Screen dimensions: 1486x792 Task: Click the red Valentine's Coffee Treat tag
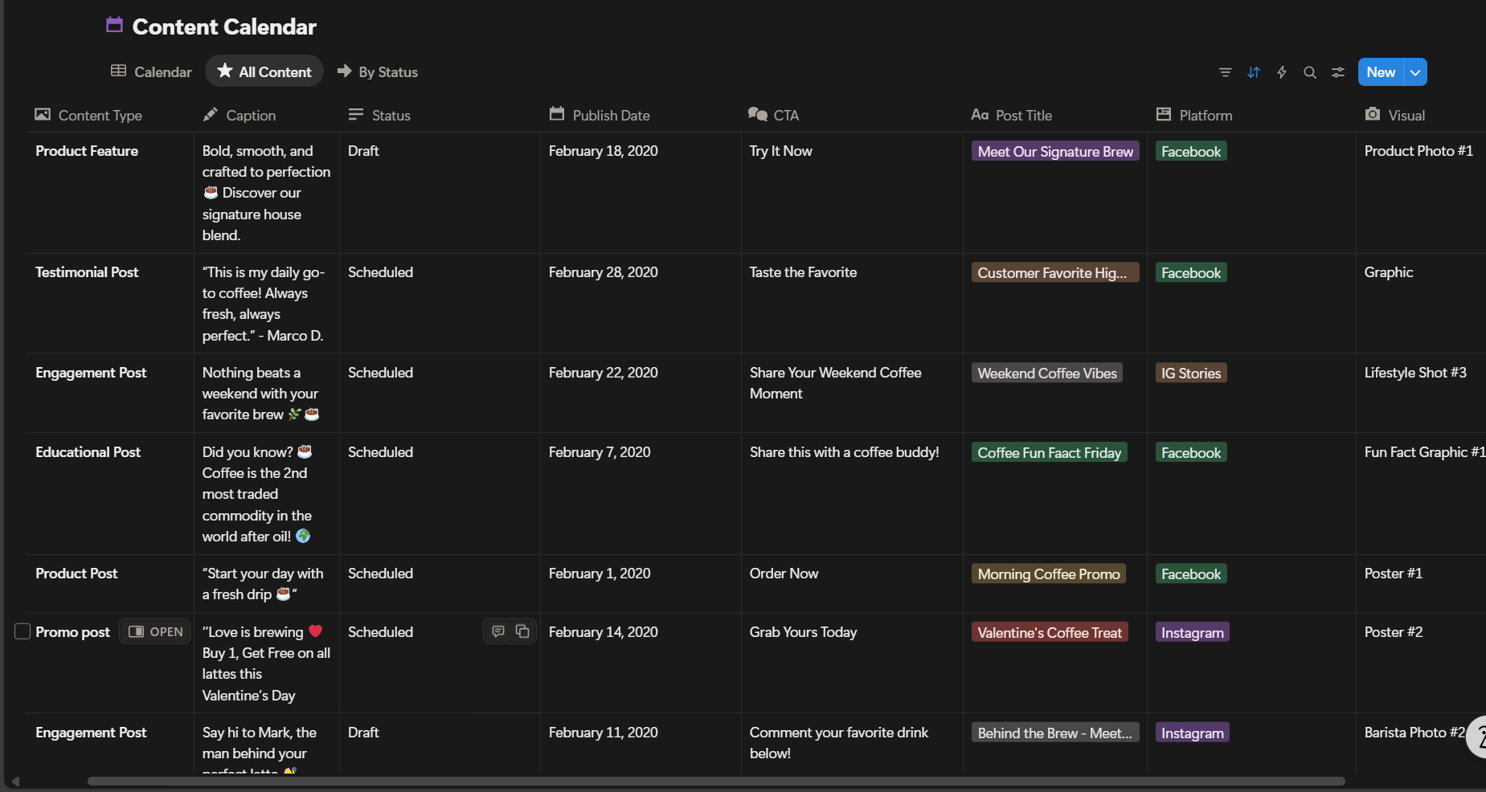1049,633
